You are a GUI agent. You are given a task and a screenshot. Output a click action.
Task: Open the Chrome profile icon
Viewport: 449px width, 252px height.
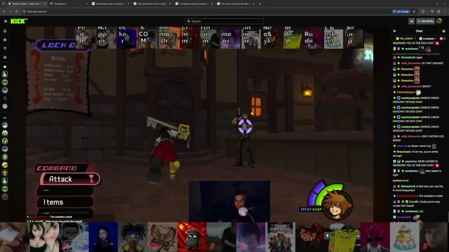(438, 11)
